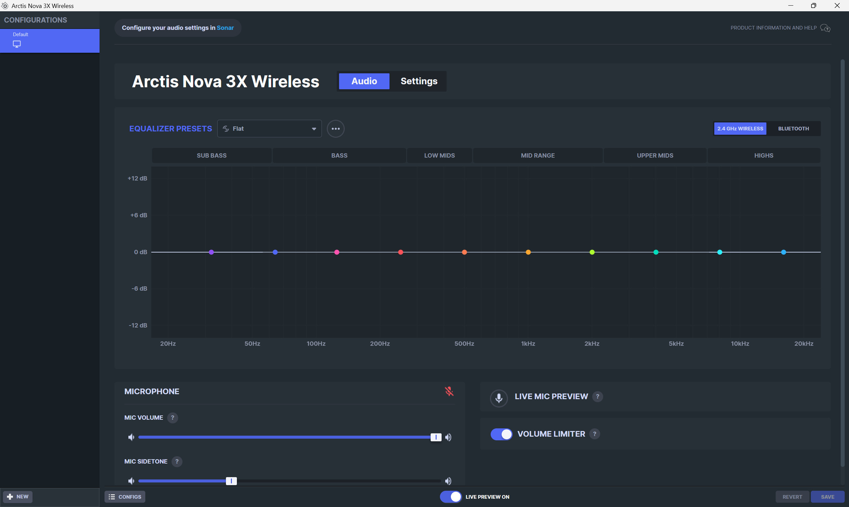Select the teal EQ band point
This screenshot has height=507, width=849.
click(656, 252)
